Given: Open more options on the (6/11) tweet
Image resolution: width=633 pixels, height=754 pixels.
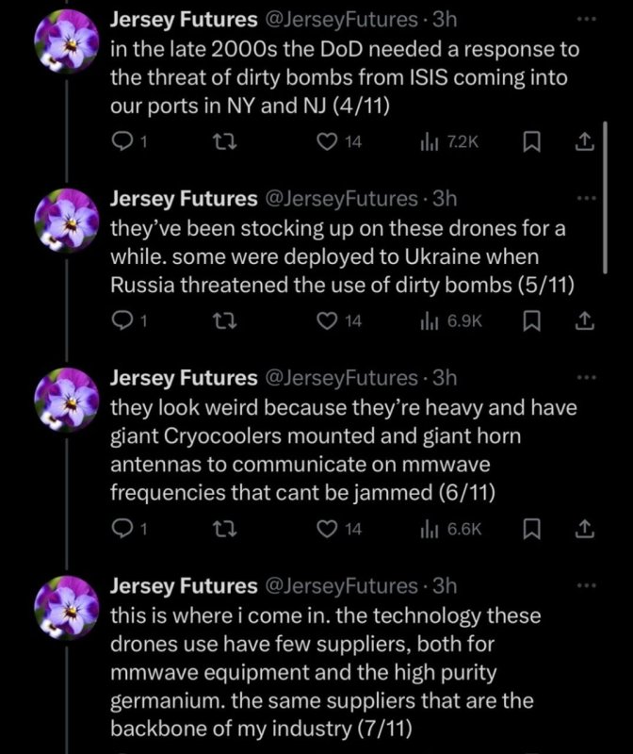Looking at the screenshot, I should [x=586, y=378].
